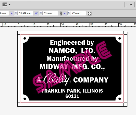Image resolution: width=136 pixels, height=115 pixels.
Task: Click the W: label
Action: click(36, 14)
